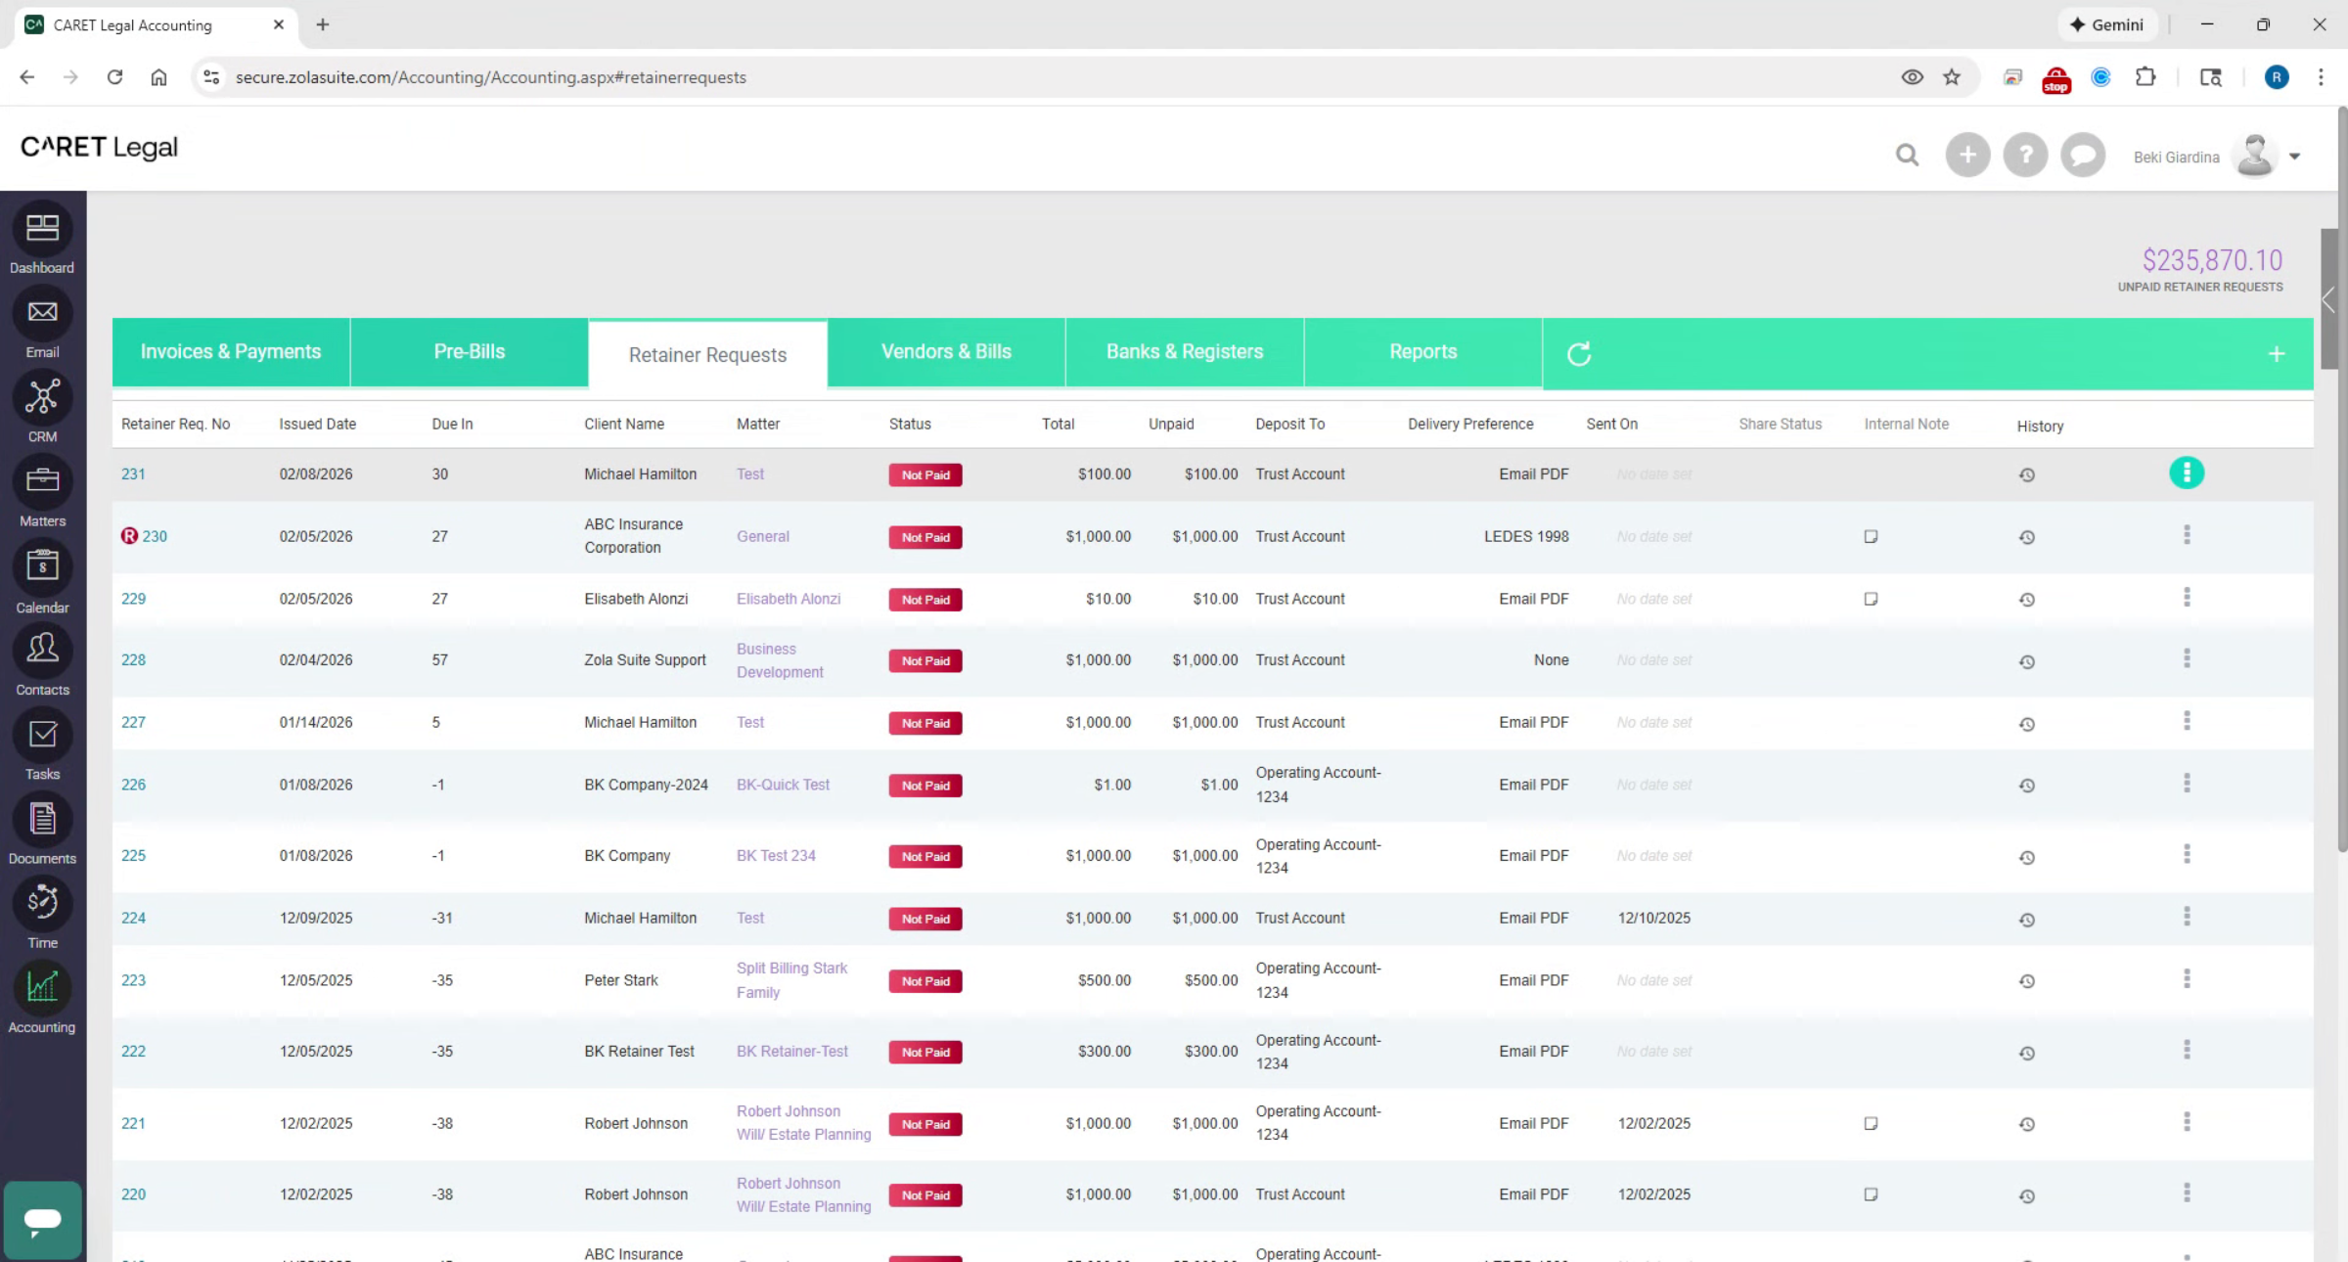View history for retainer request 224

pos(2027,920)
